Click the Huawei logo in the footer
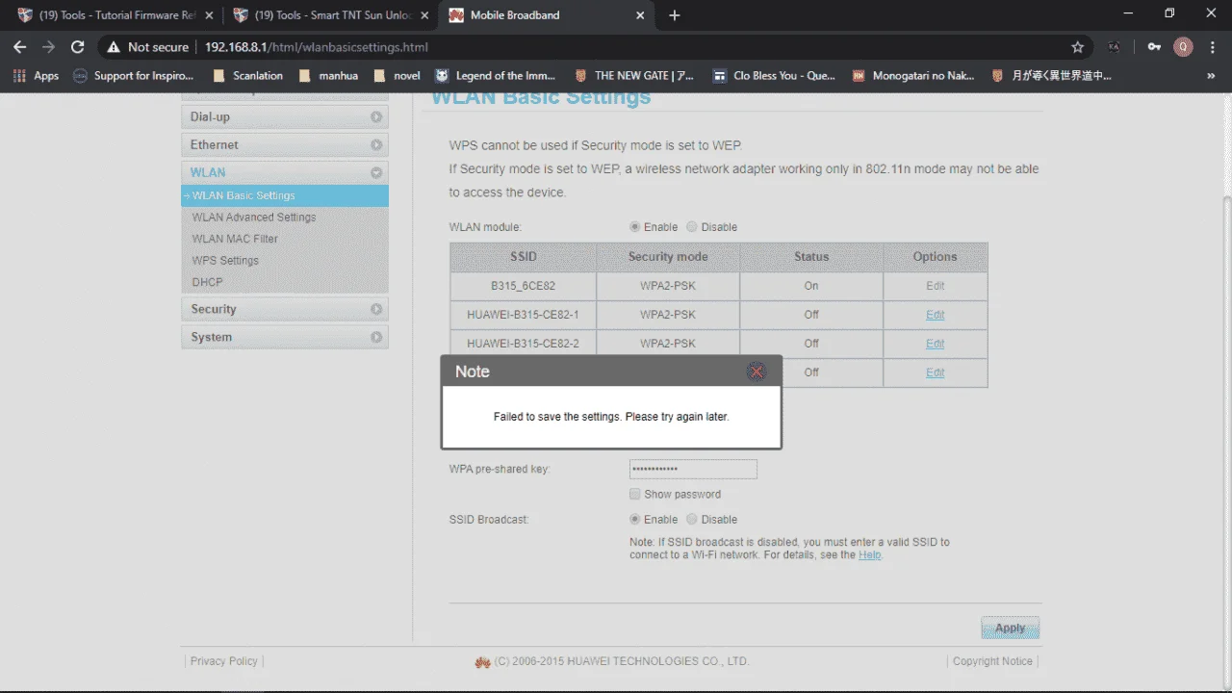 [x=482, y=662]
